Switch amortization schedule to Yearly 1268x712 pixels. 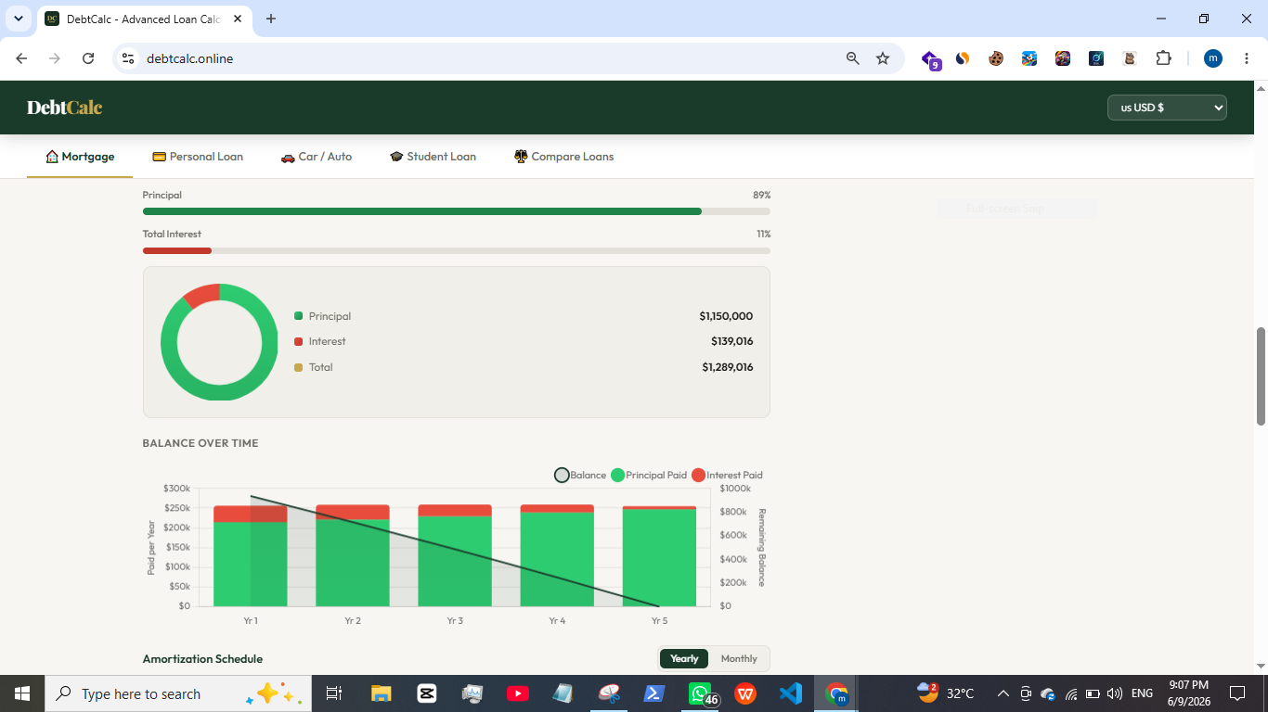[x=684, y=658]
